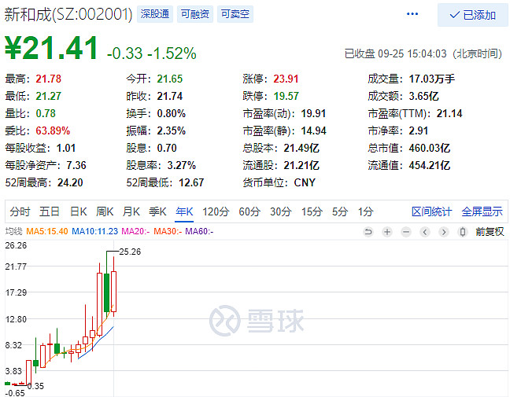Click the 跌停 value 19.57
521x397 pixels.
coord(286,96)
